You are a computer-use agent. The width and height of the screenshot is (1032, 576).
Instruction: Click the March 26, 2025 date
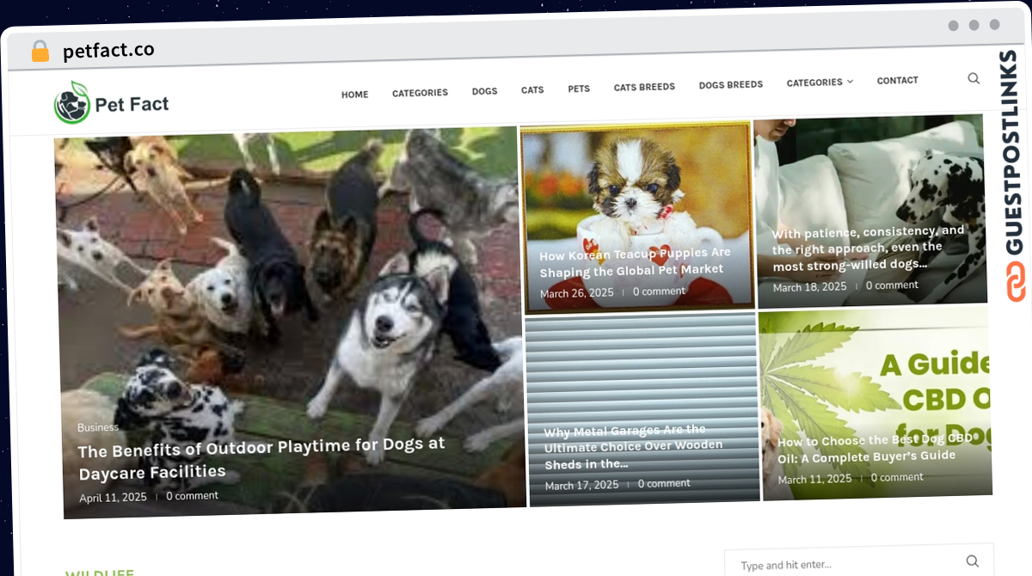(577, 293)
